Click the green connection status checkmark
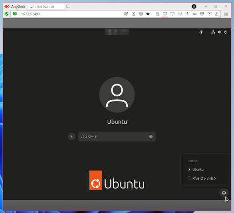 pyautogui.click(x=7, y=14)
